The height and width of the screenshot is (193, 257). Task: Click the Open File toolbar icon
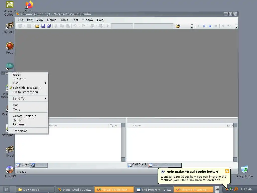tap(37, 26)
